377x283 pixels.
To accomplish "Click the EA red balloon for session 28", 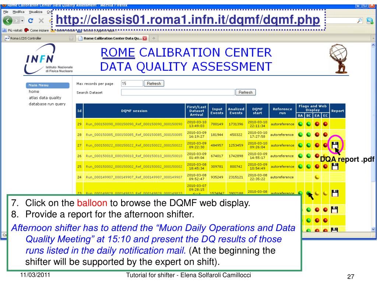I will (x=317, y=135).
